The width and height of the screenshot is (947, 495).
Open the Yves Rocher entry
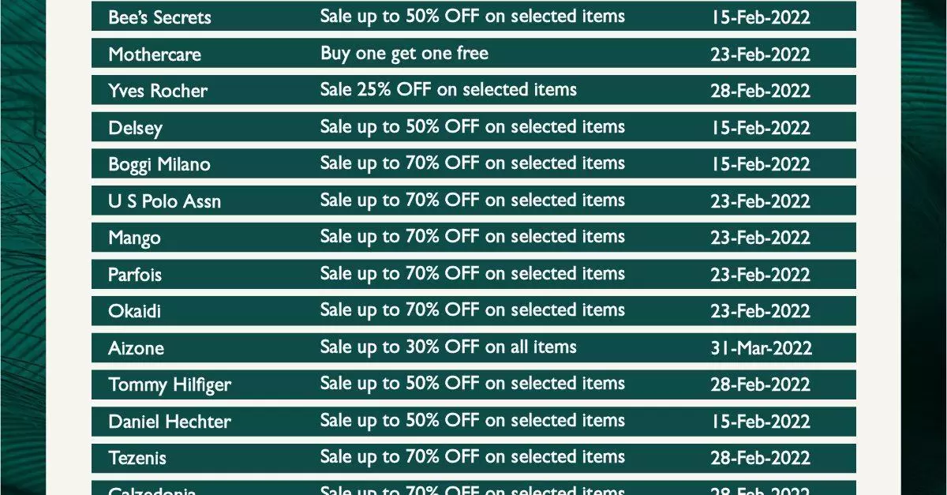pyautogui.click(x=158, y=91)
